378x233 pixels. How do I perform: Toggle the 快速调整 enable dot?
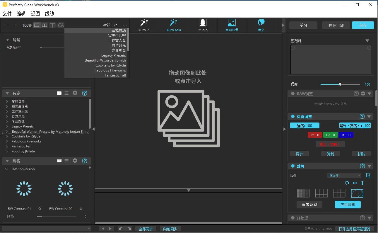293,116
